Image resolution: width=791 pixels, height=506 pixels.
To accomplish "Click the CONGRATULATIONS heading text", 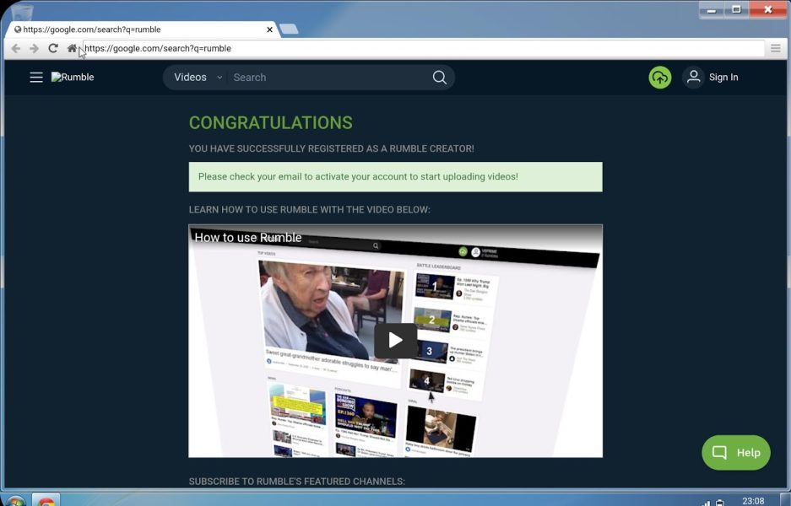I will [271, 122].
